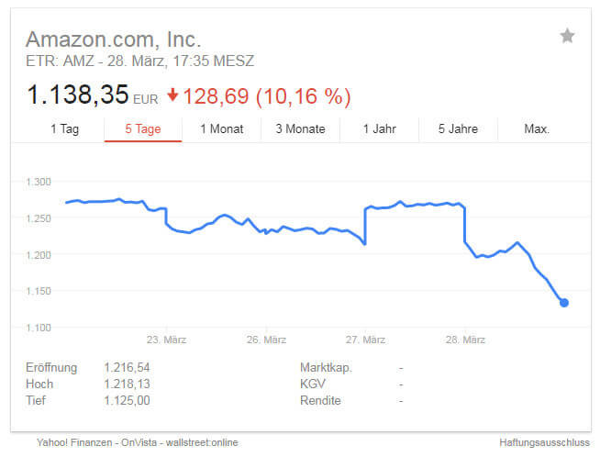Click the red down arrow indicator
This screenshot has height=457, width=600.
tap(172, 95)
